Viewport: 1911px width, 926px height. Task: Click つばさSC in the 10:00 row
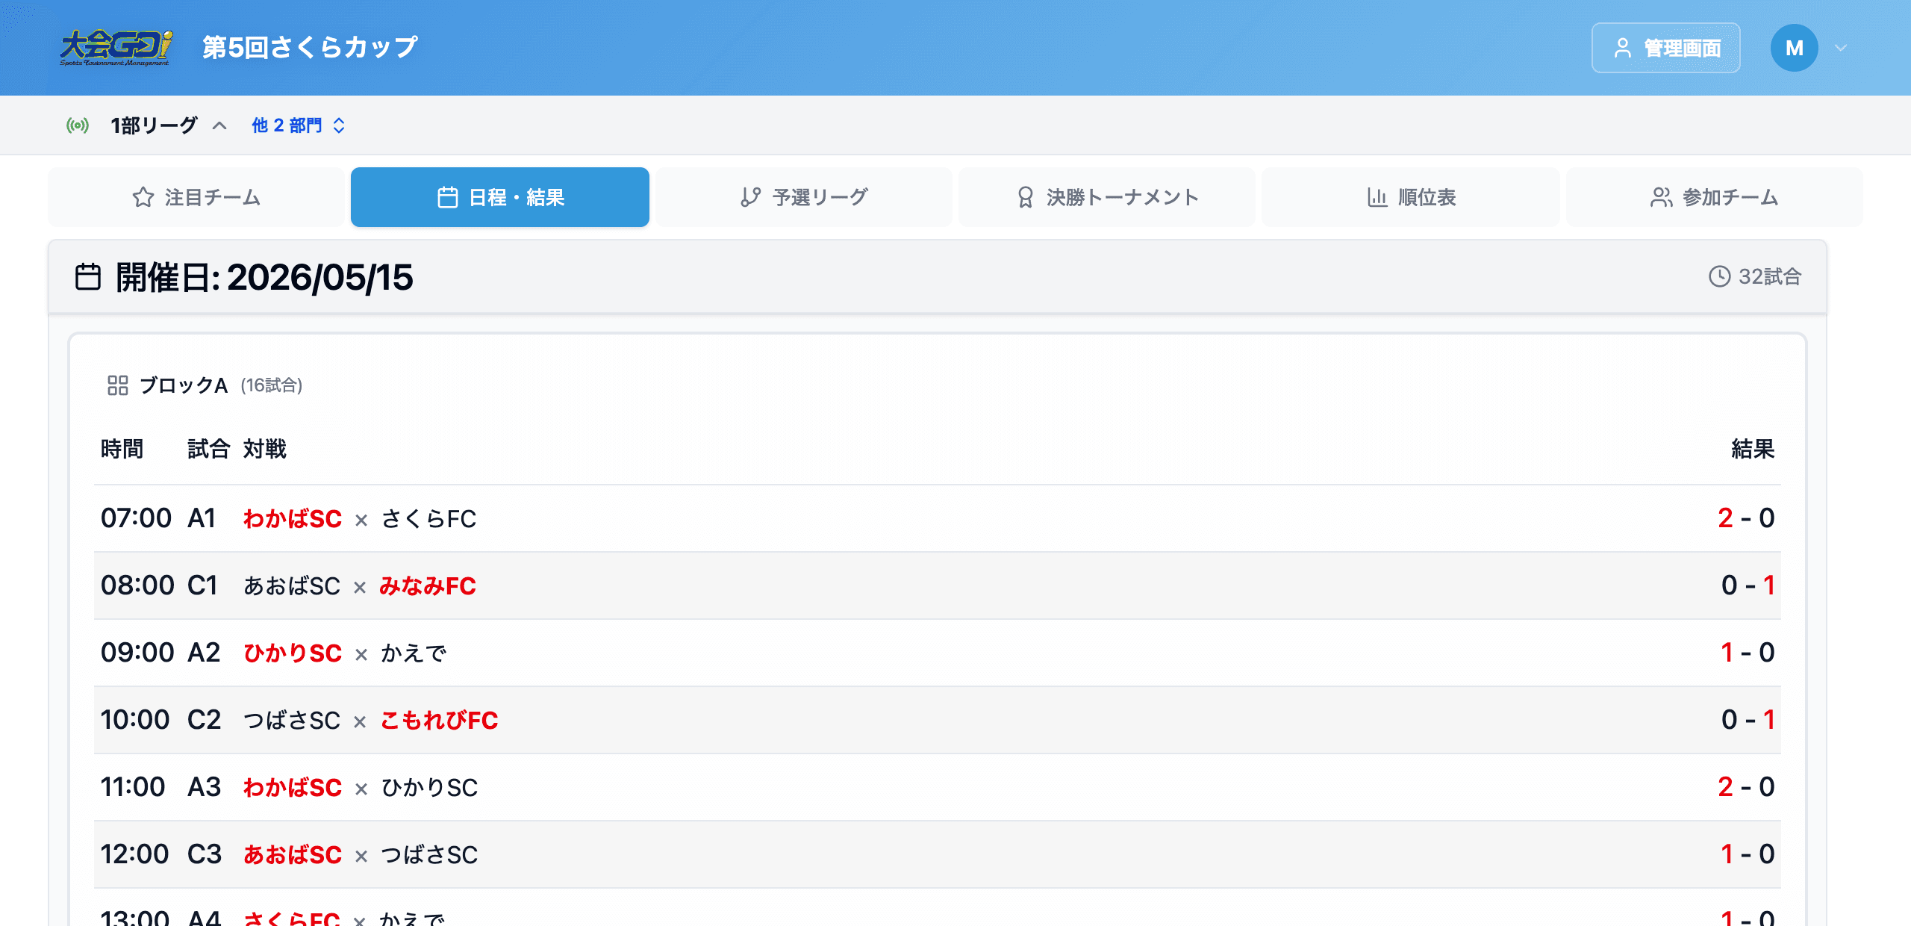(x=292, y=720)
